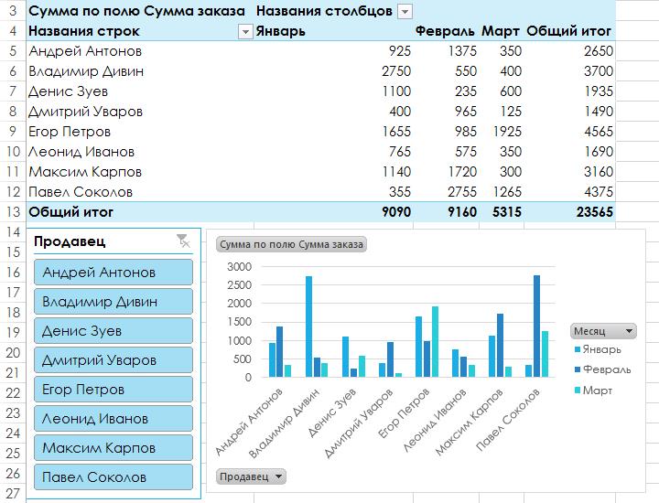This screenshot has width=659, height=503.
Task: Click Павел Соколов's February bar in chart
Action: click(536, 326)
